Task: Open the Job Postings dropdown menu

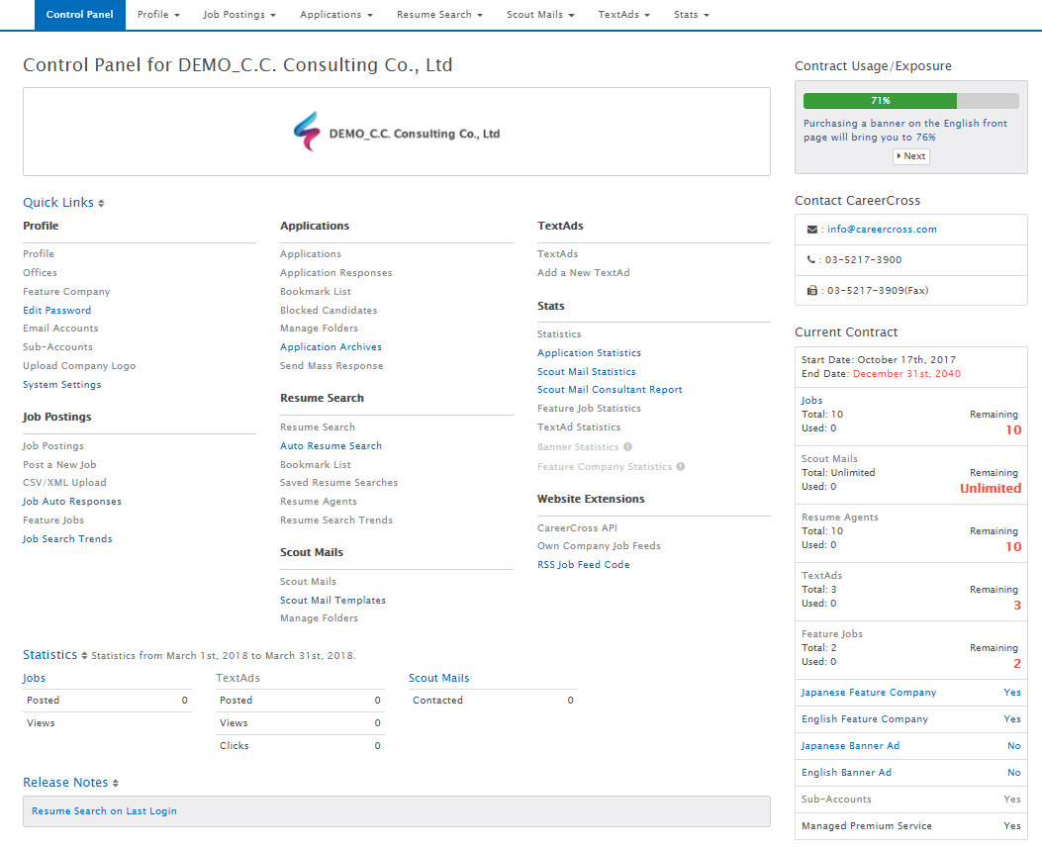Action: click(x=239, y=15)
